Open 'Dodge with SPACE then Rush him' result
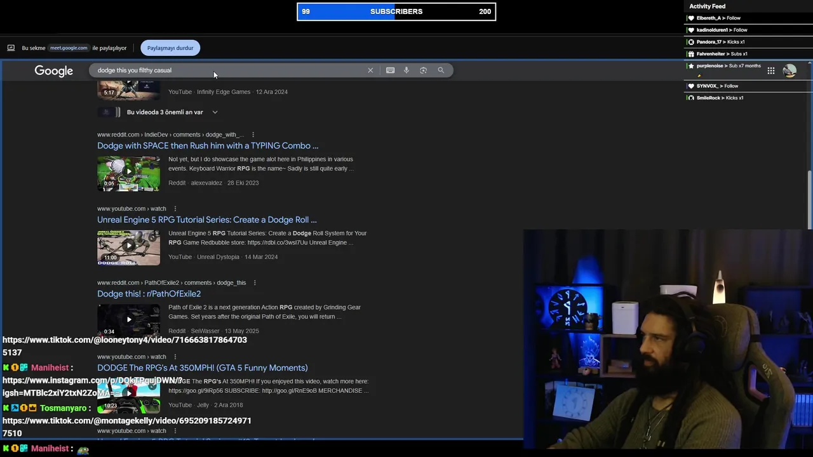This screenshot has height=457, width=813. coord(208,146)
